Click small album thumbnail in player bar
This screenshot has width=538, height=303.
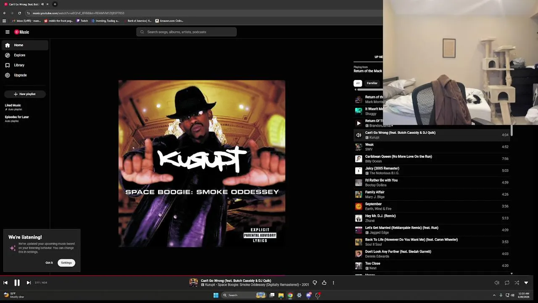coord(193,283)
